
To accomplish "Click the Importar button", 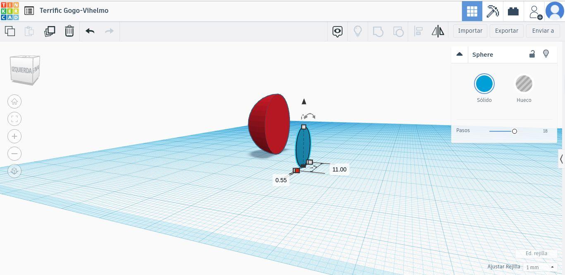I will [x=470, y=31].
